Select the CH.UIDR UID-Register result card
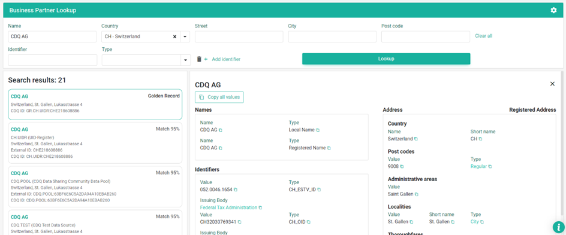The width and height of the screenshot is (566, 235). [x=95, y=143]
